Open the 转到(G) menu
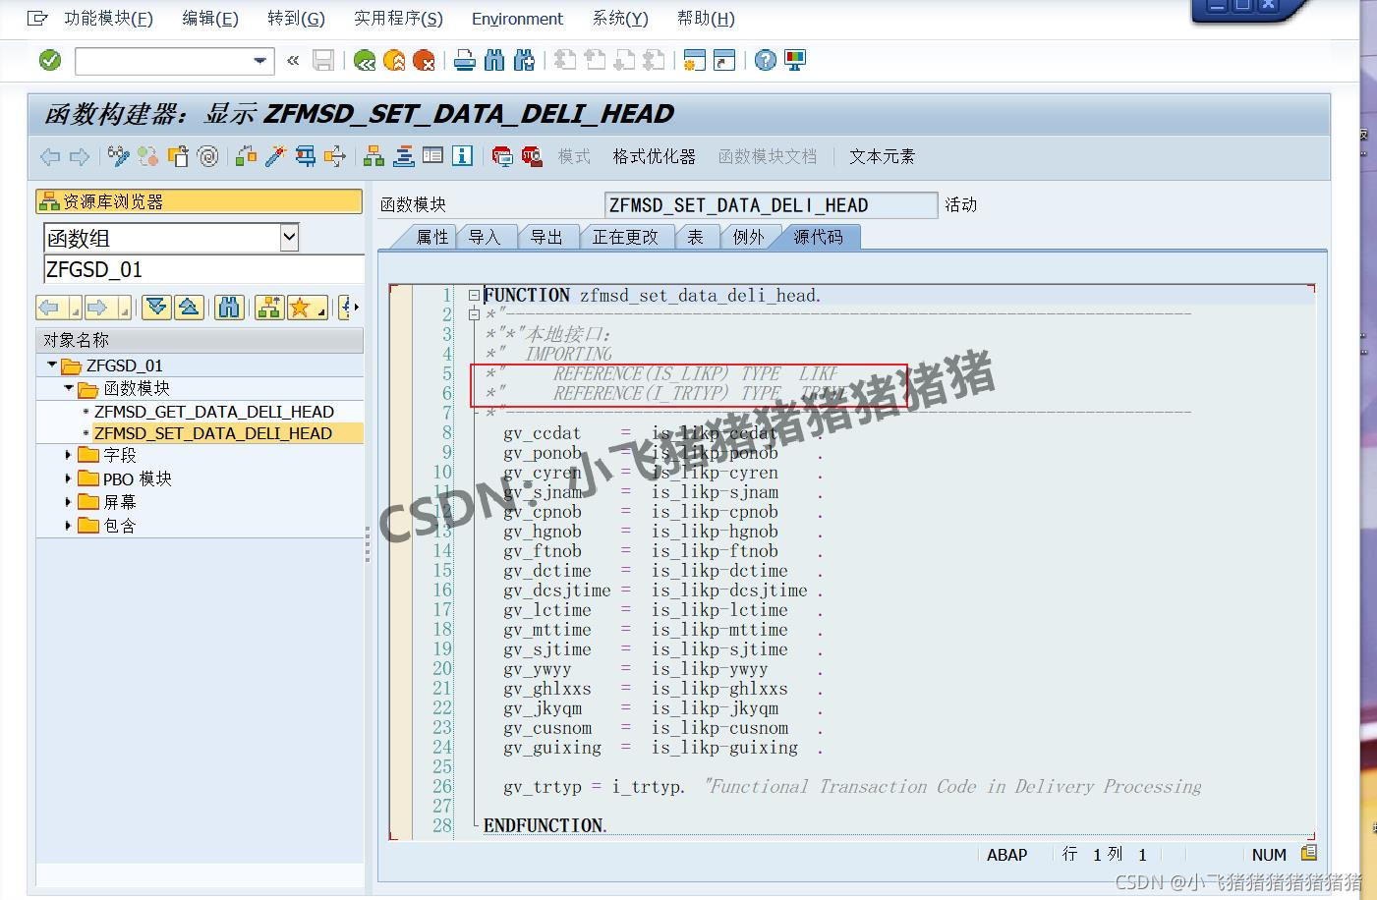1377x900 pixels. [296, 19]
